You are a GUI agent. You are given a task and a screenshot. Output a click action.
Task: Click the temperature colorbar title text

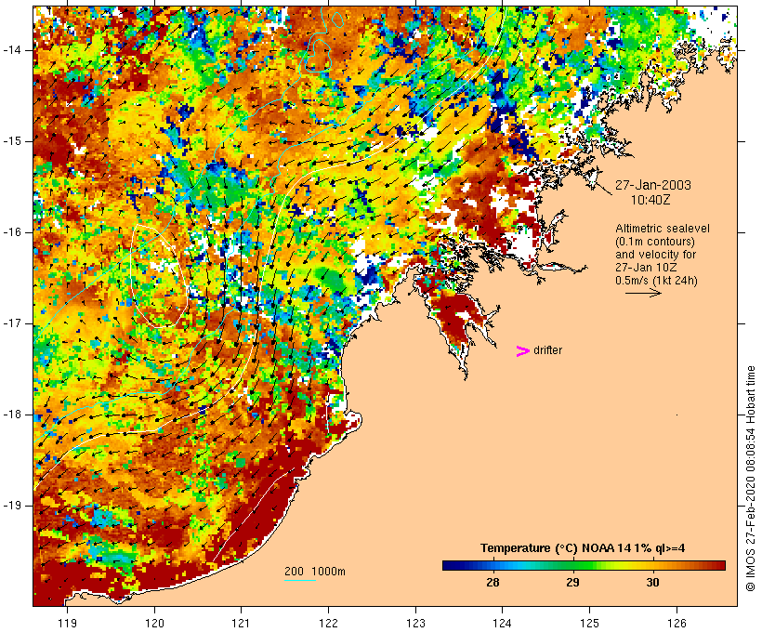coord(583,548)
